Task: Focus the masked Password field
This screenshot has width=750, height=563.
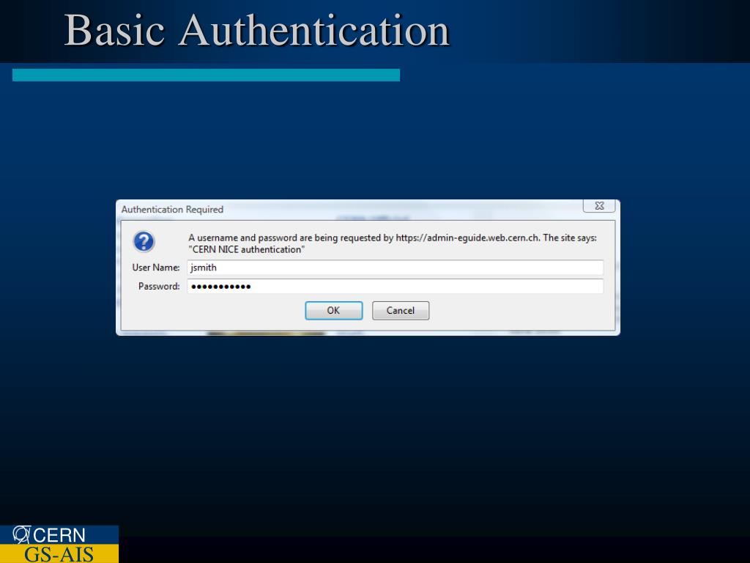Action: tap(395, 287)
